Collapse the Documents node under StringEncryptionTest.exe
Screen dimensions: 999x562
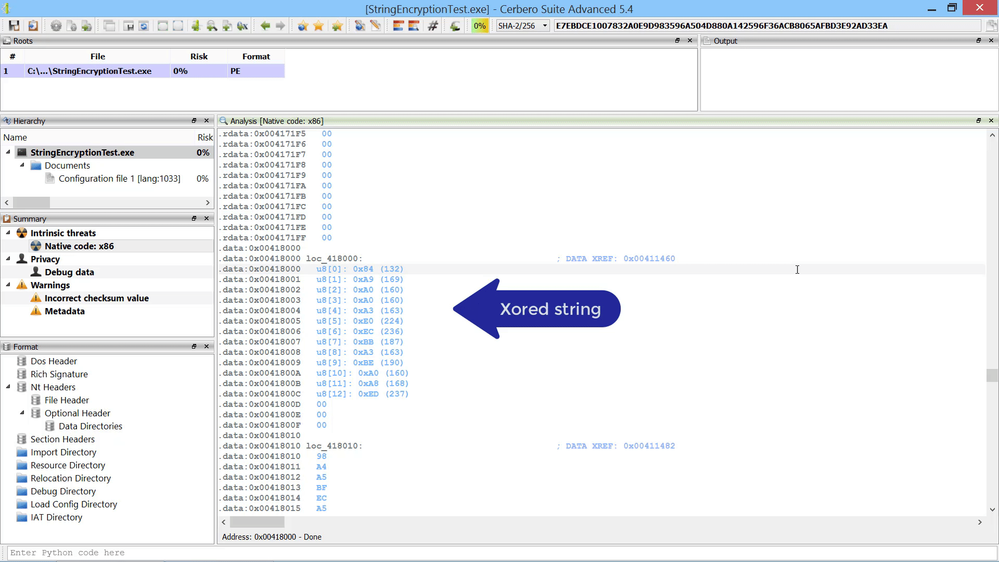(x=22, y=165)
